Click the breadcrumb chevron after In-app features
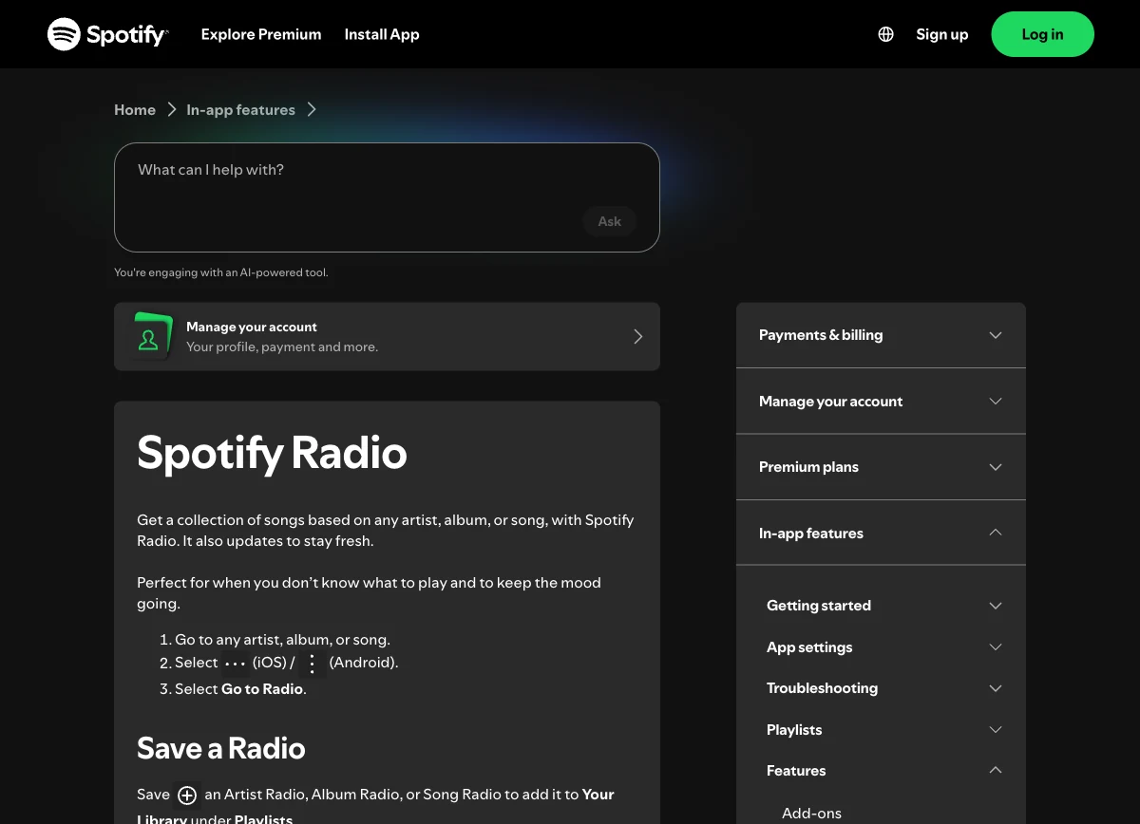 [312, 110]
